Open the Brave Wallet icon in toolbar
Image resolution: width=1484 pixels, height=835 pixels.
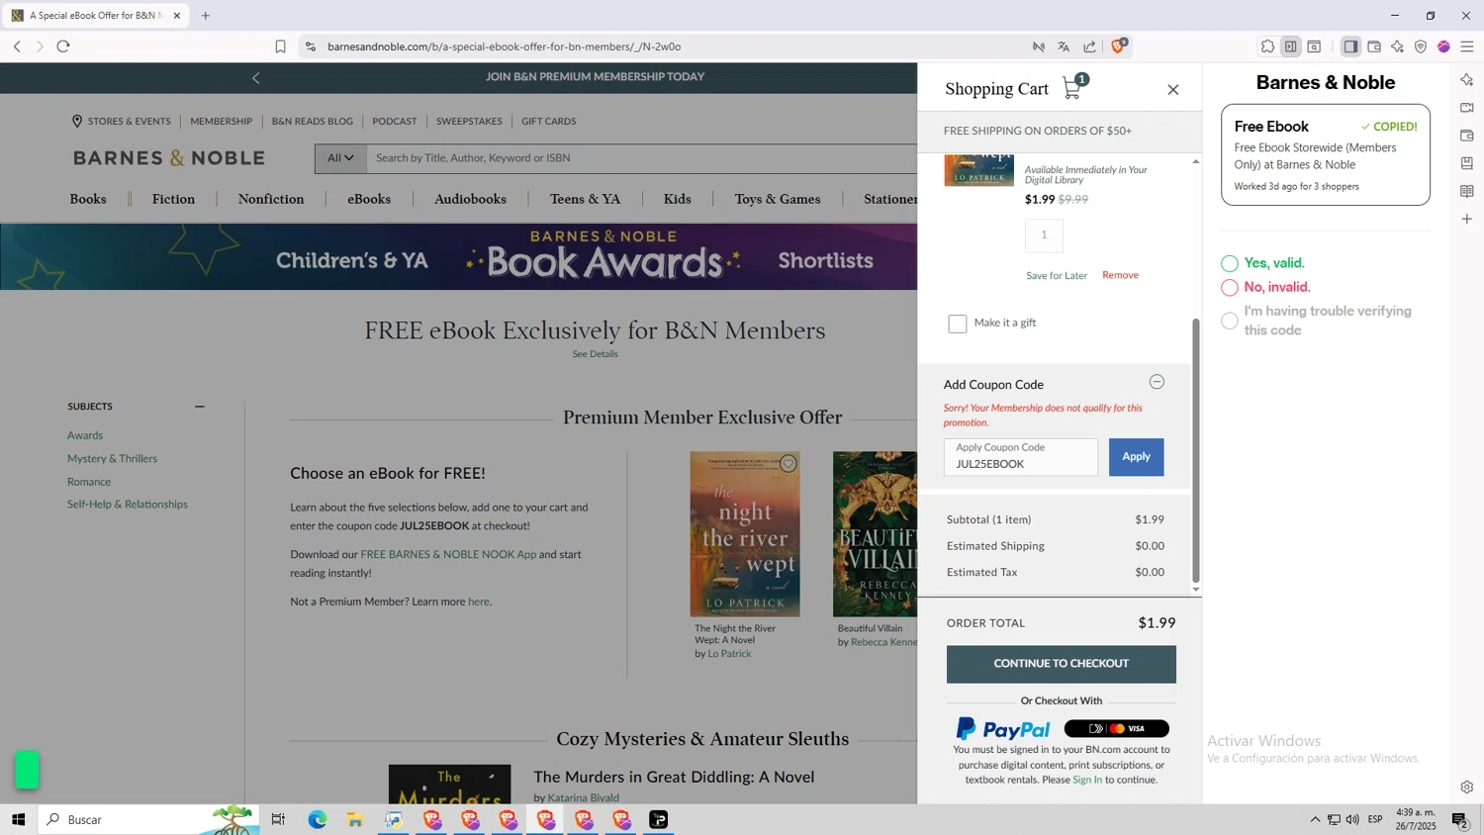pos(1374,46)
